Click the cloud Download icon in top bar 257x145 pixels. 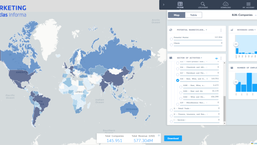[x=226, y=4]
